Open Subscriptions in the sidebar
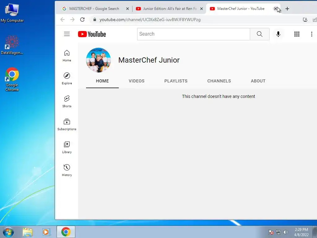The image size is (317, 238). tap(67, 125)
